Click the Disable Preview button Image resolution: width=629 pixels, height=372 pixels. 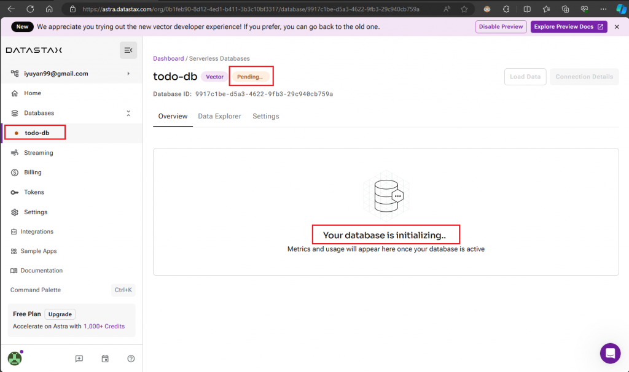click(501, 27)
